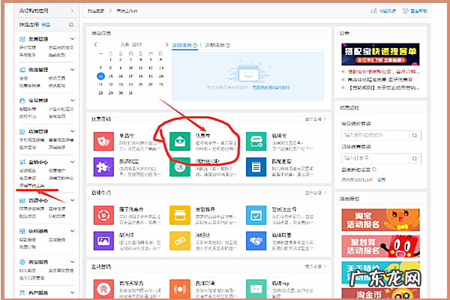The image size is (450, 300).
Task: Open 图片空间 in sidebar
Action: [28, 147]
